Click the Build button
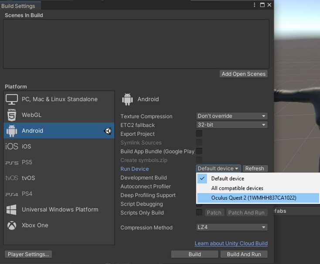 pos(194,254)
